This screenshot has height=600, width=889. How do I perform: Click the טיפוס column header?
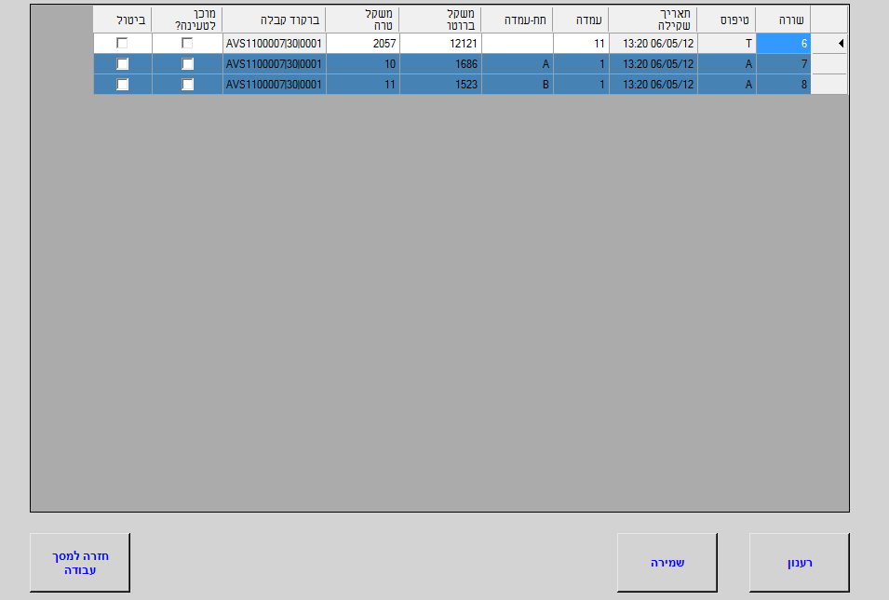click(x=727, y=20)
